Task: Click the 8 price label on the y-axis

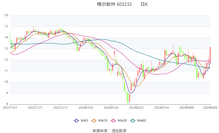Action: (x=7, y=104)
